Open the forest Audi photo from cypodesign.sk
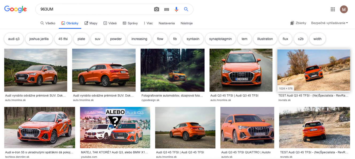The height and width of the screenshot is (159, 355). coord(172,70)
